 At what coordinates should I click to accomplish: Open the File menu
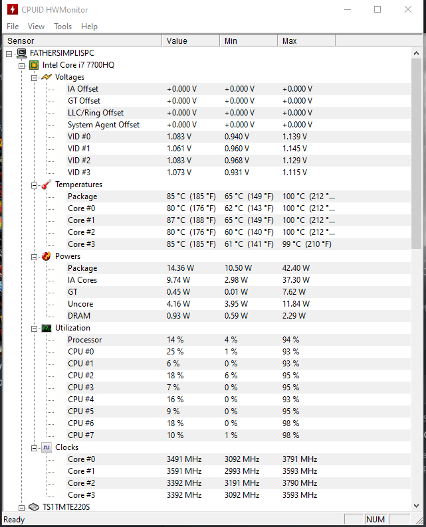[13, 26]
